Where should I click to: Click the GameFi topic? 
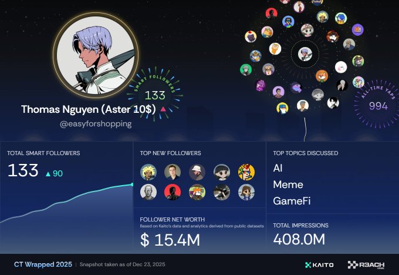[292, 201]
